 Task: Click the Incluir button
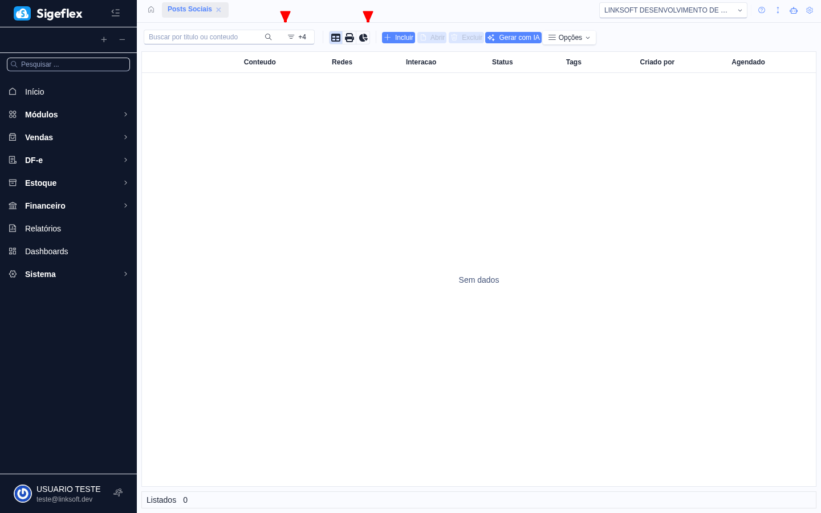click(398, 37)
